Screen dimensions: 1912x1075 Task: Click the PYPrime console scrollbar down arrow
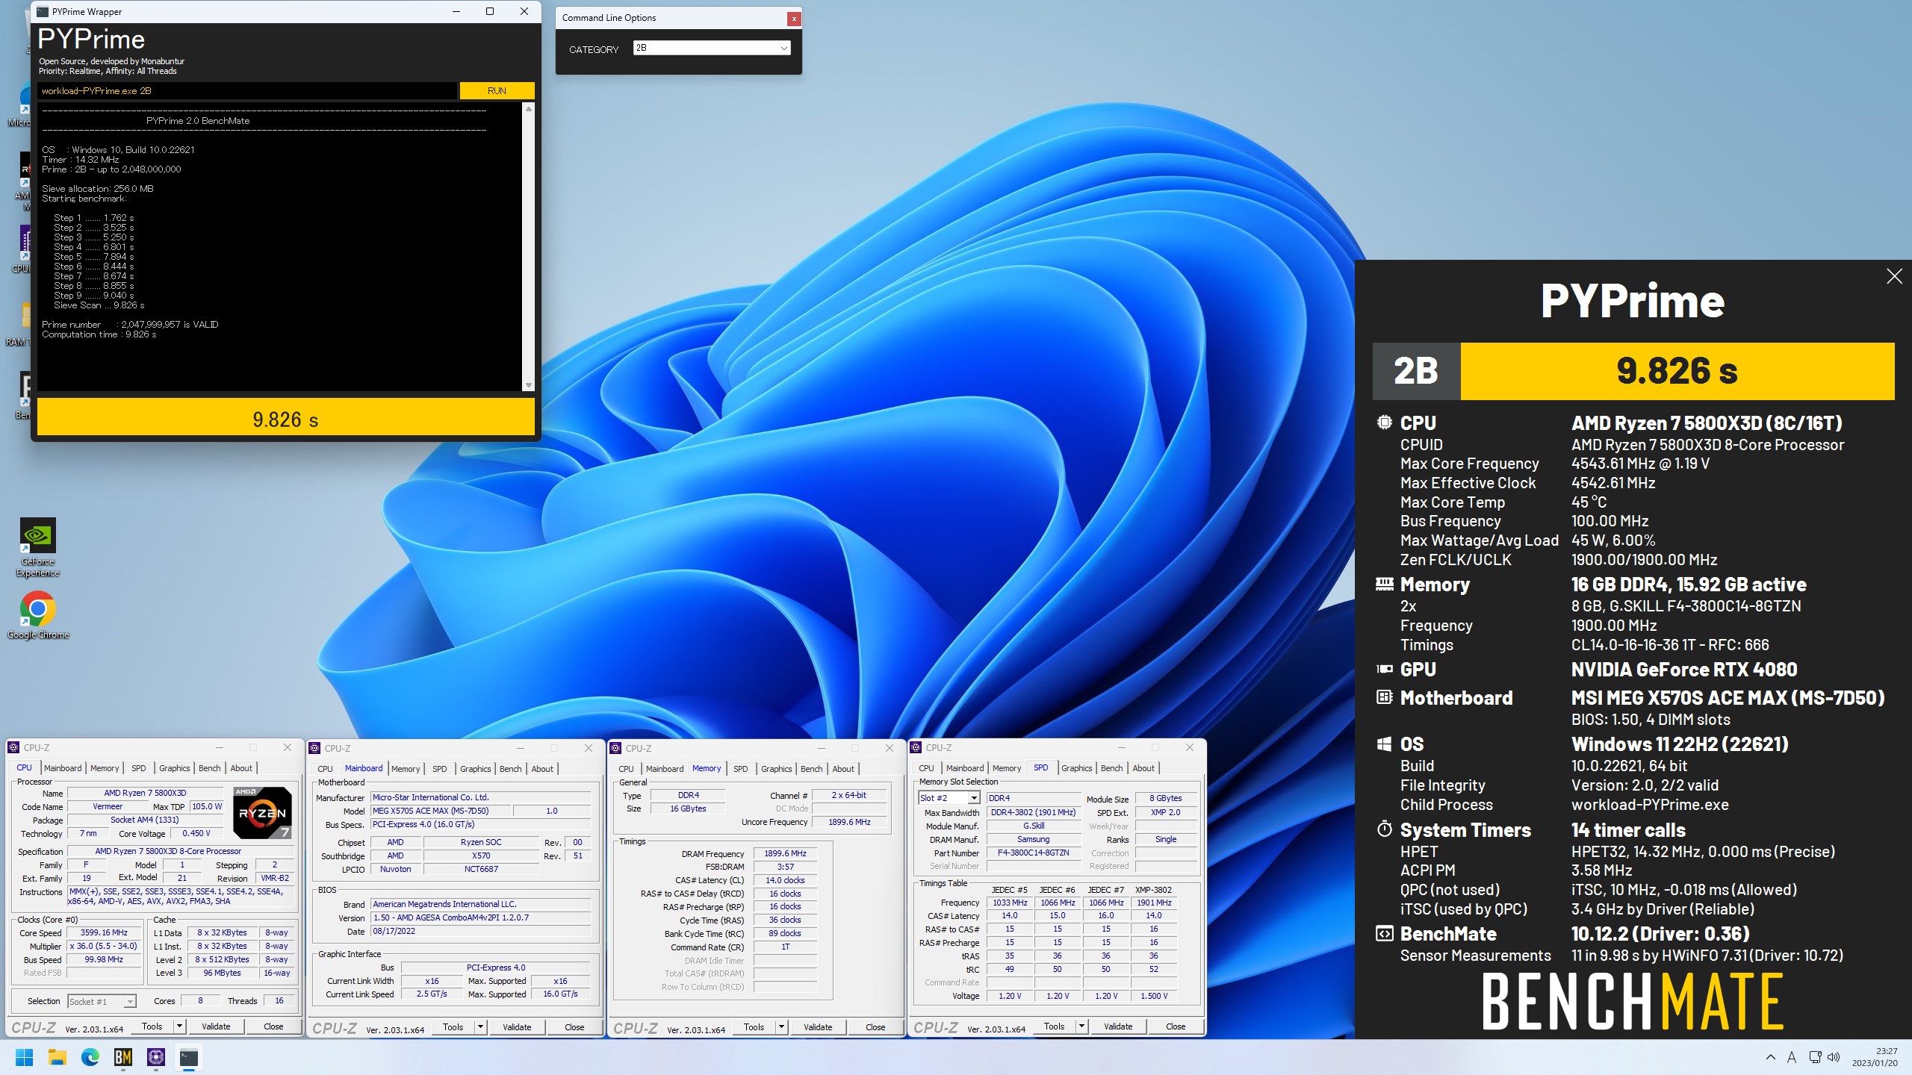(x=529, y=385)
